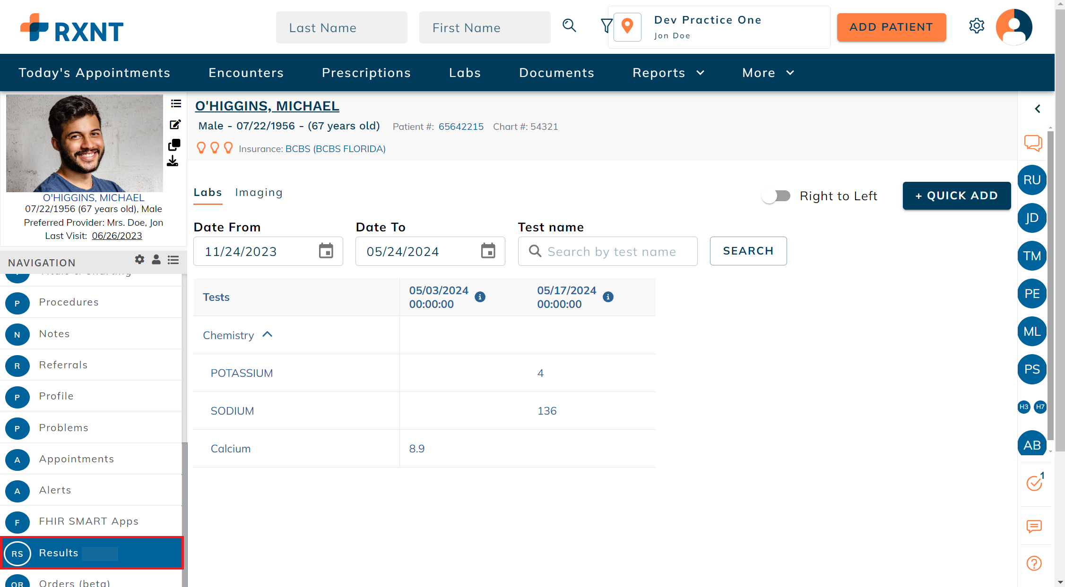This screenshot has height=587, width=1065.
Task: Click the ADD PATIENT button
Action: 892,27
